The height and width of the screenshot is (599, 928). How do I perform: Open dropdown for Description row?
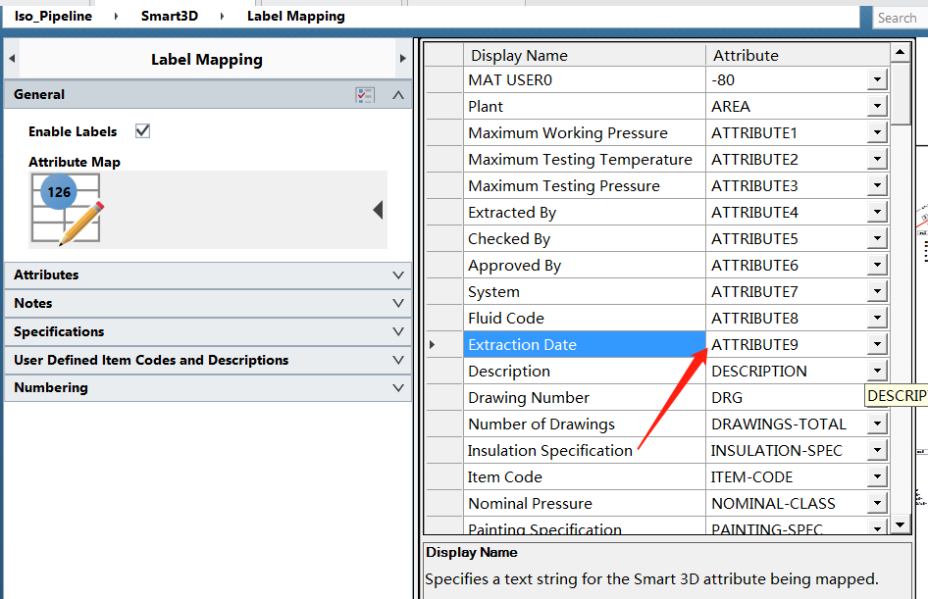tap(877, 371)
